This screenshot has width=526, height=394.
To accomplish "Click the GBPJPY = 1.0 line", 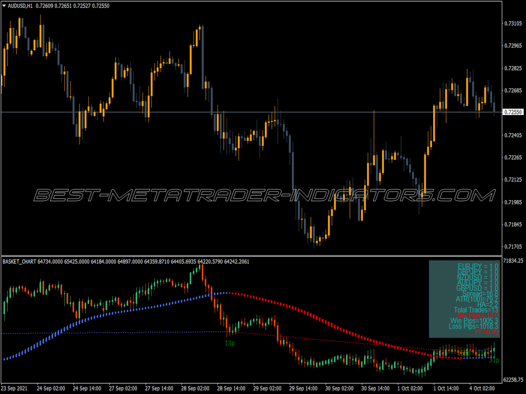I will click(478, 272).
